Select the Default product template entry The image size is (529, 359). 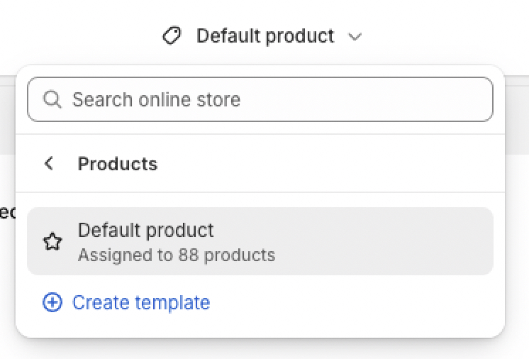260,241
